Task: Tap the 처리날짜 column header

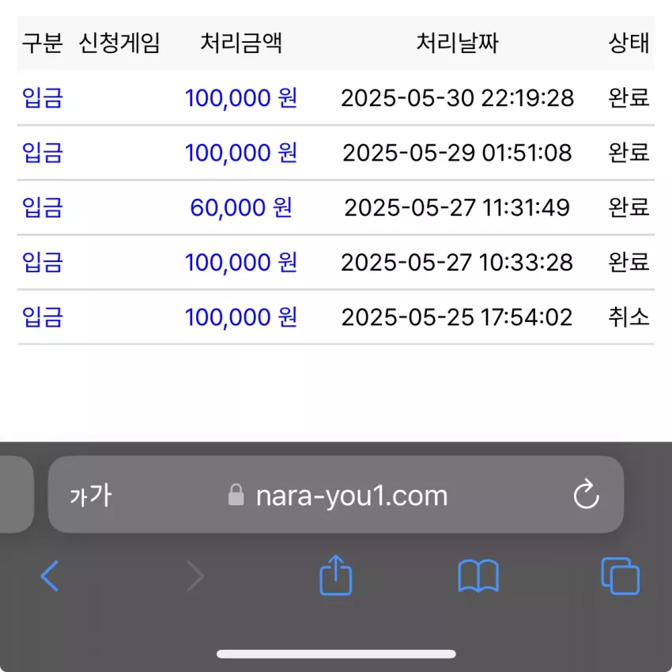Action: pyautogui.click(x=457, y=43)
